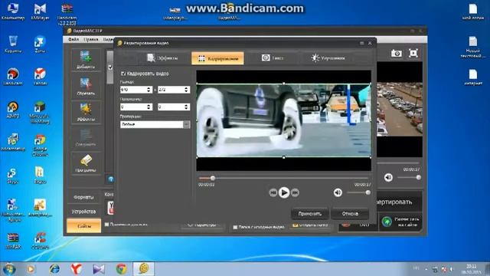The width and height of the screenshot is (490, 276).
Task: Click the Обрезать icon in ВидеоМАСТЕР sidebar
Action: click(86, 87)
